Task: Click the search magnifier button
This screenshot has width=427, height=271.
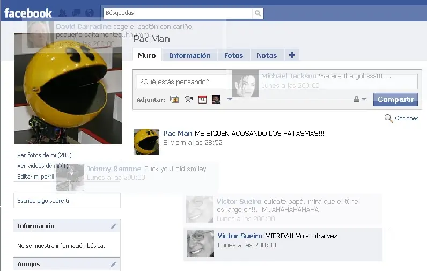Action: click(257, 13)
